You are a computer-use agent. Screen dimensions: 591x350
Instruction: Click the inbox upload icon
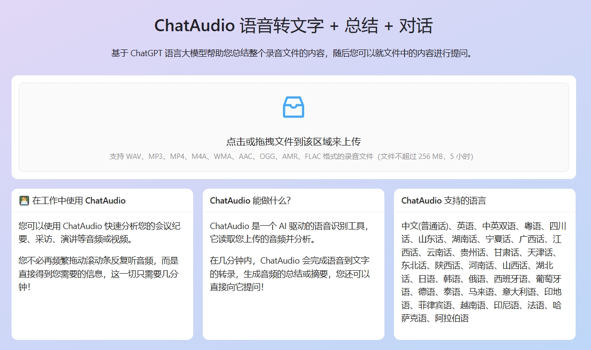click(294, 107)
